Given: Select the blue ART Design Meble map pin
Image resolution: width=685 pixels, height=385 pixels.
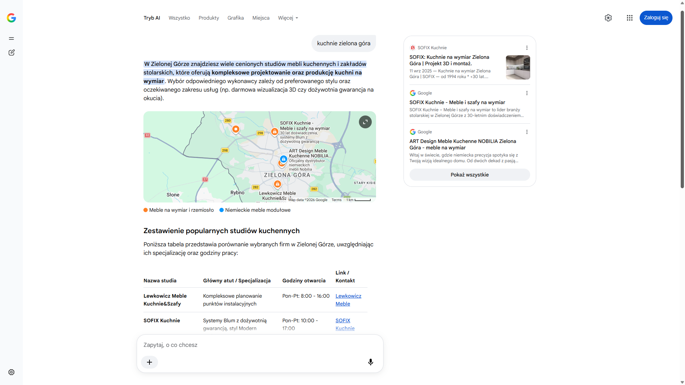Looking at the screenshot, I should tap(283, 159).
